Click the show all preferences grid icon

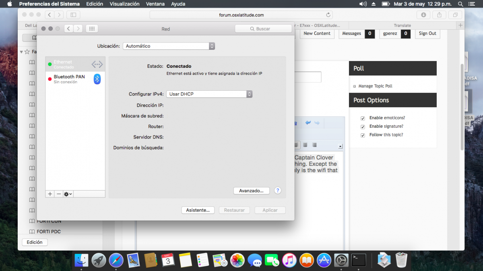tap(92, 29)
